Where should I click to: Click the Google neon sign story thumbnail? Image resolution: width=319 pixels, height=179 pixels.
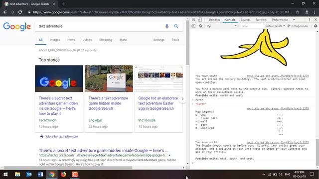pos(59,79)
